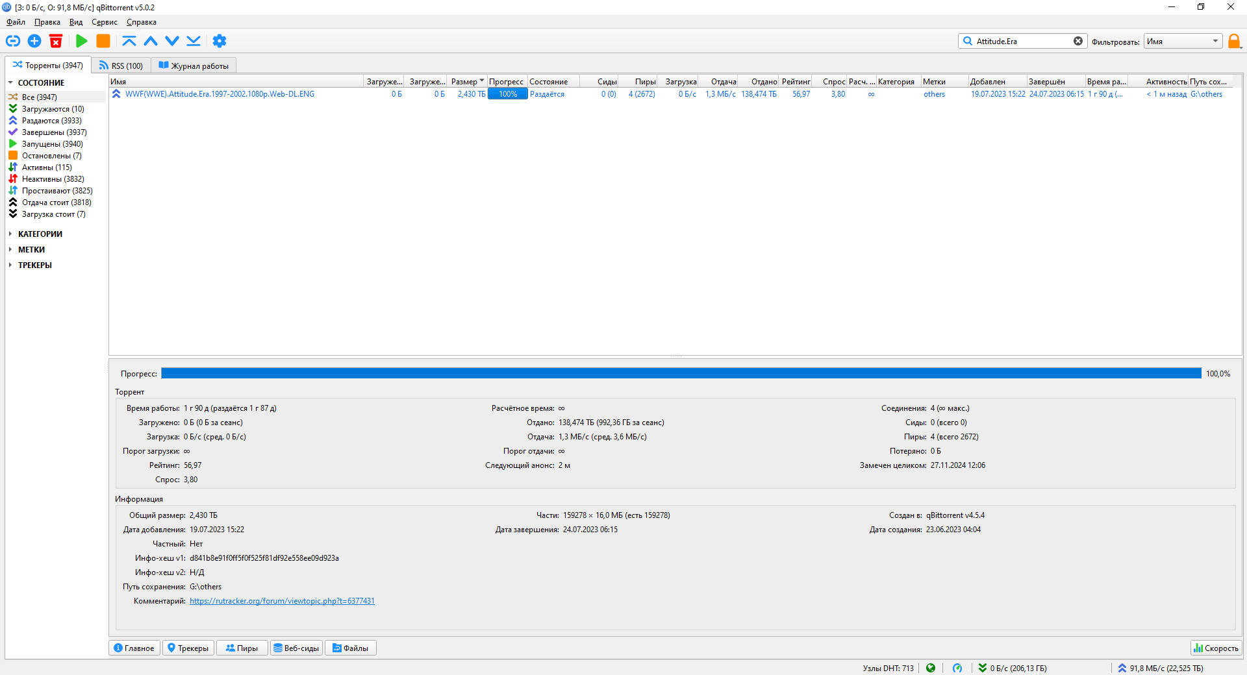Show speed graph with Скорость button

tap(1216, 648)
